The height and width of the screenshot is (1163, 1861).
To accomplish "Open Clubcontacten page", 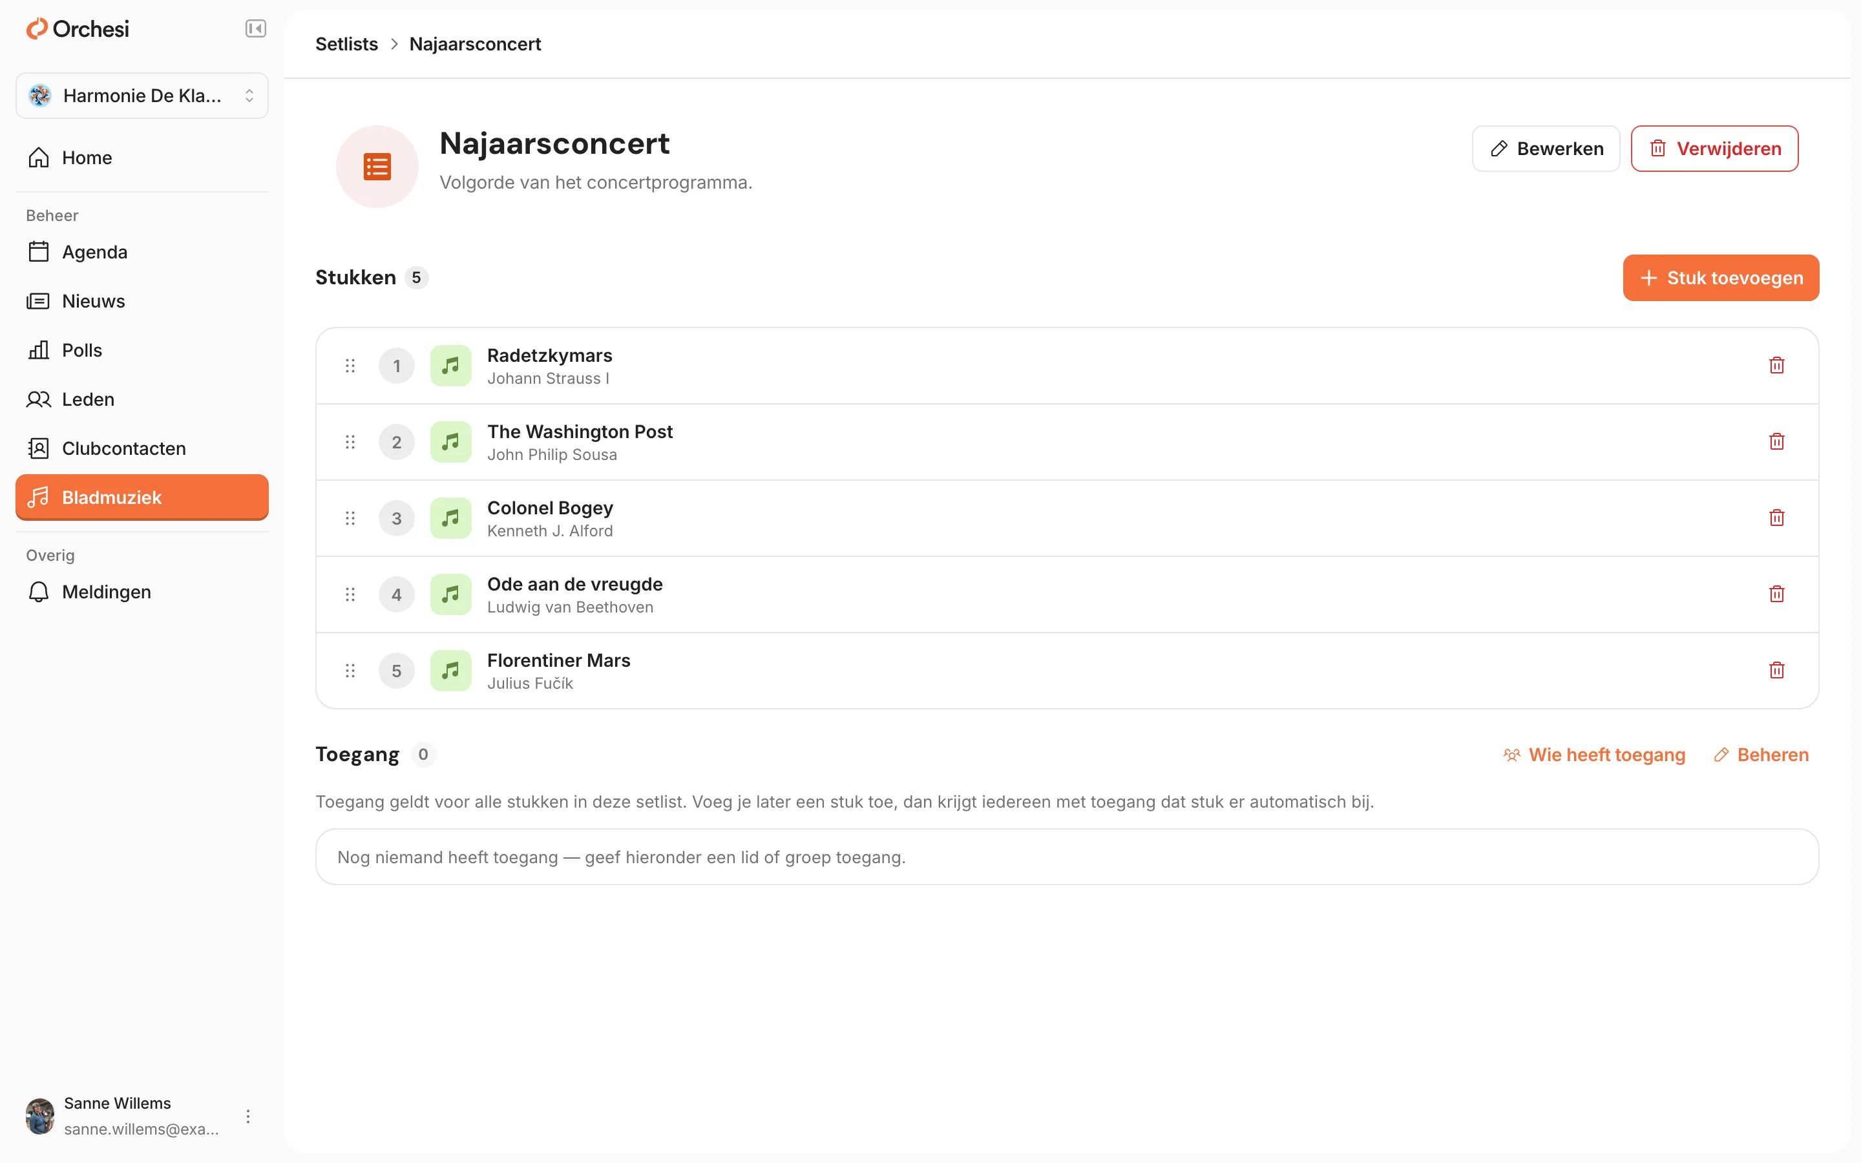I will (142, 448).
